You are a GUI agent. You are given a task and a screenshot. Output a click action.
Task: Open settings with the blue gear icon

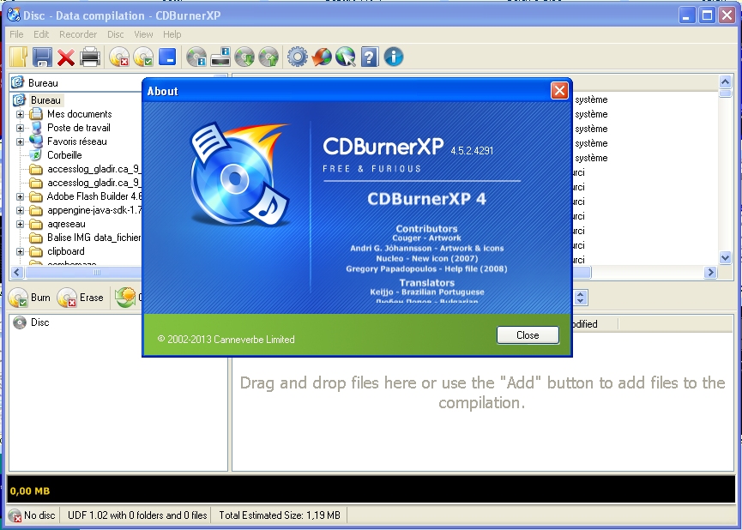(297, 57)
